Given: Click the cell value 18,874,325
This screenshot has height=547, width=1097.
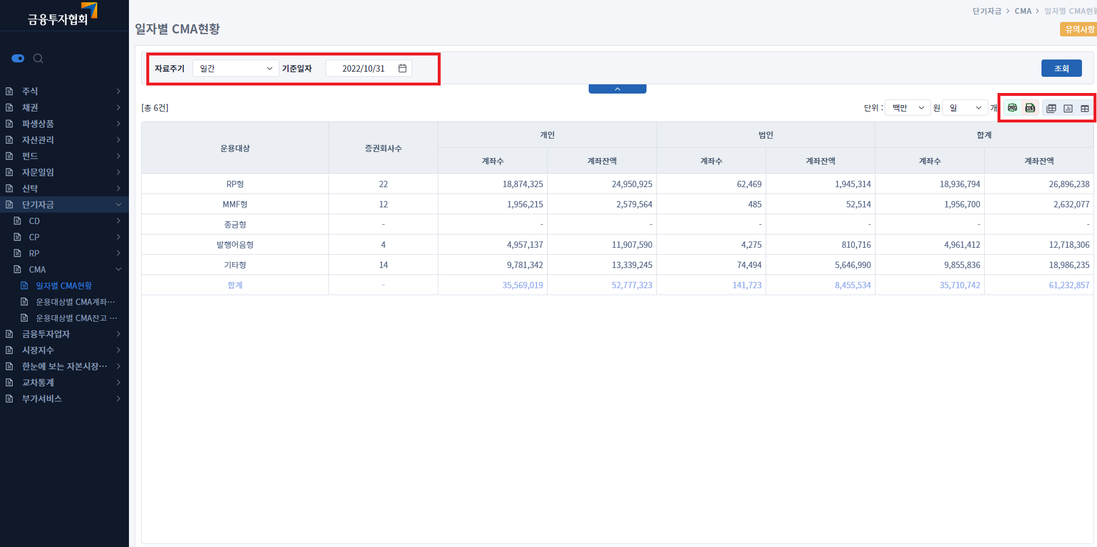Looking at the screenshot, I should pos(523,184).
